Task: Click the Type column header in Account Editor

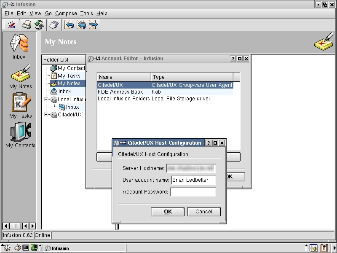Action: 192,77
